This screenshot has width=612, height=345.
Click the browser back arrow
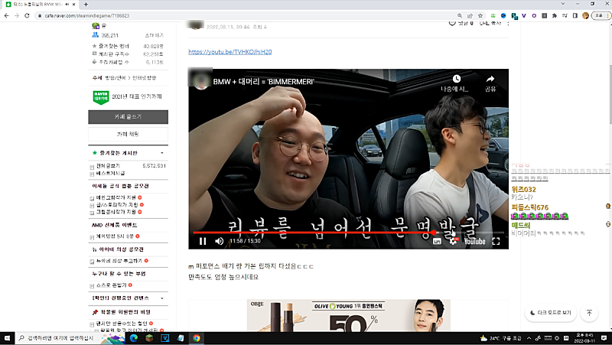coord(6,15)
